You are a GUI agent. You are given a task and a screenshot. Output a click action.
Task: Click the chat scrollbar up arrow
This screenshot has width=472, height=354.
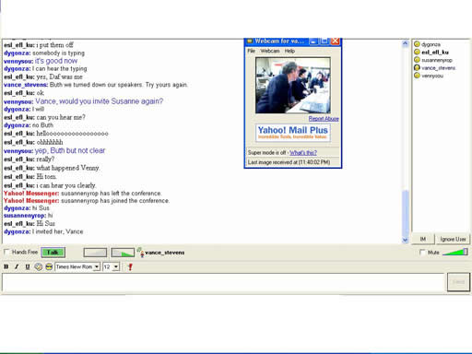[405, 43]
